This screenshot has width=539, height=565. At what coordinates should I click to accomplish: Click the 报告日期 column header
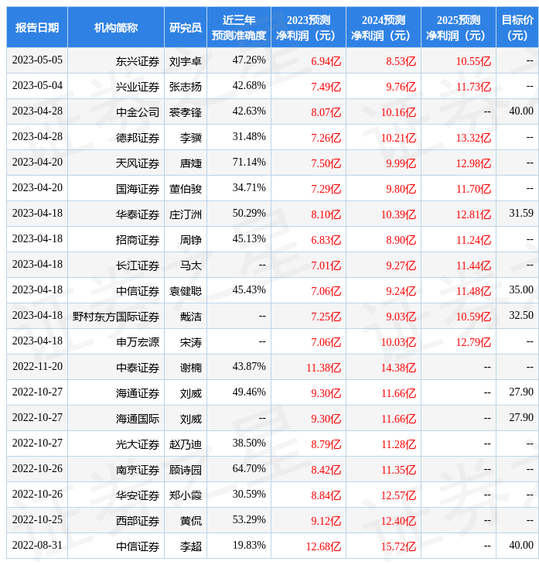[x=37, y=27]
